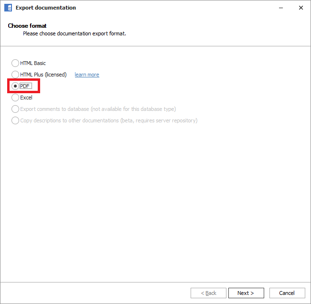Click the "Excel" label text
Screen dimensions: 311x304
26,98
